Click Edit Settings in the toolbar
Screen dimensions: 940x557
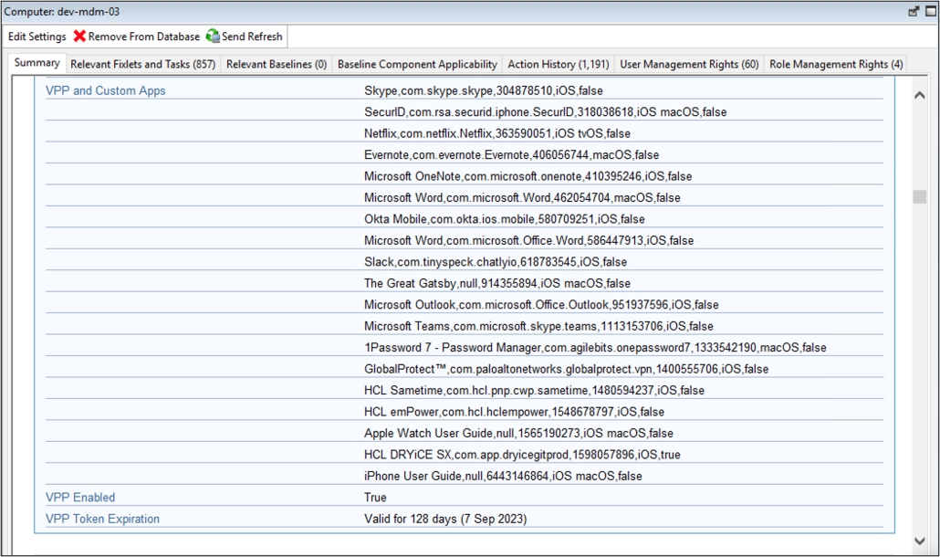point(37,37)
